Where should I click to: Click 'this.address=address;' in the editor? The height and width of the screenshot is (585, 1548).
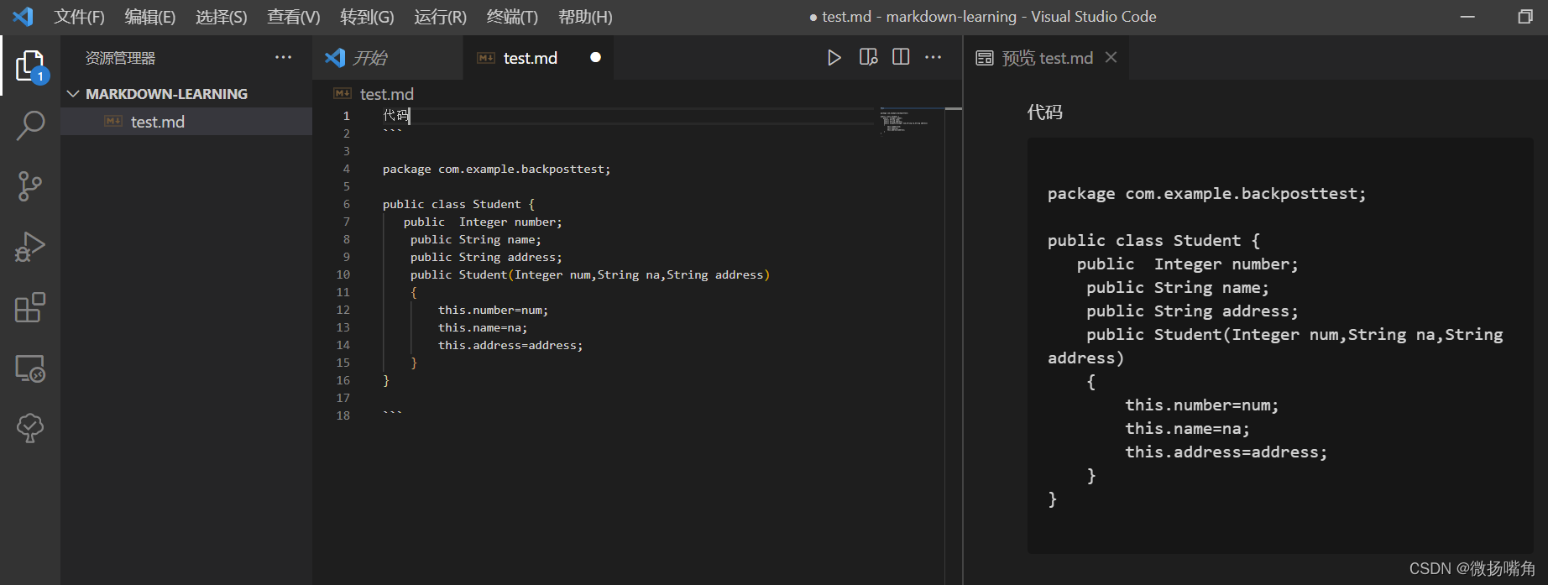[x=510, y=345]
